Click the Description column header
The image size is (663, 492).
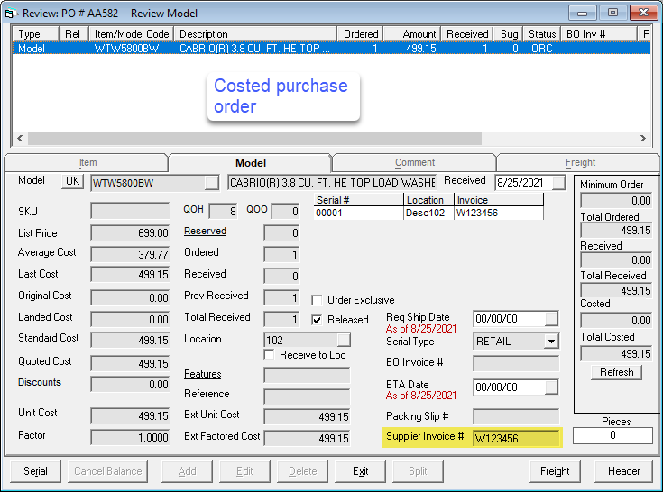(255, 33)
